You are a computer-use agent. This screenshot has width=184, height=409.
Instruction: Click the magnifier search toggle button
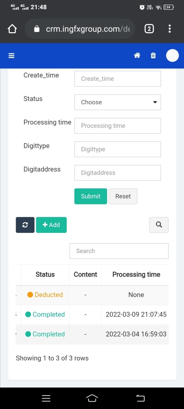(159, 225)
